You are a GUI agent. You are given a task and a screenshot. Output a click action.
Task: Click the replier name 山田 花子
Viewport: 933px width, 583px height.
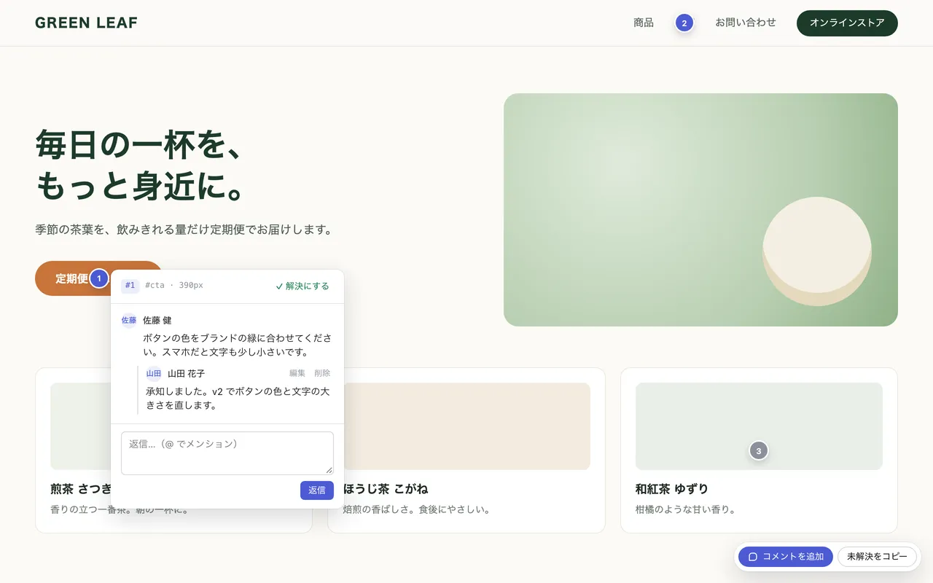point(186,374)
